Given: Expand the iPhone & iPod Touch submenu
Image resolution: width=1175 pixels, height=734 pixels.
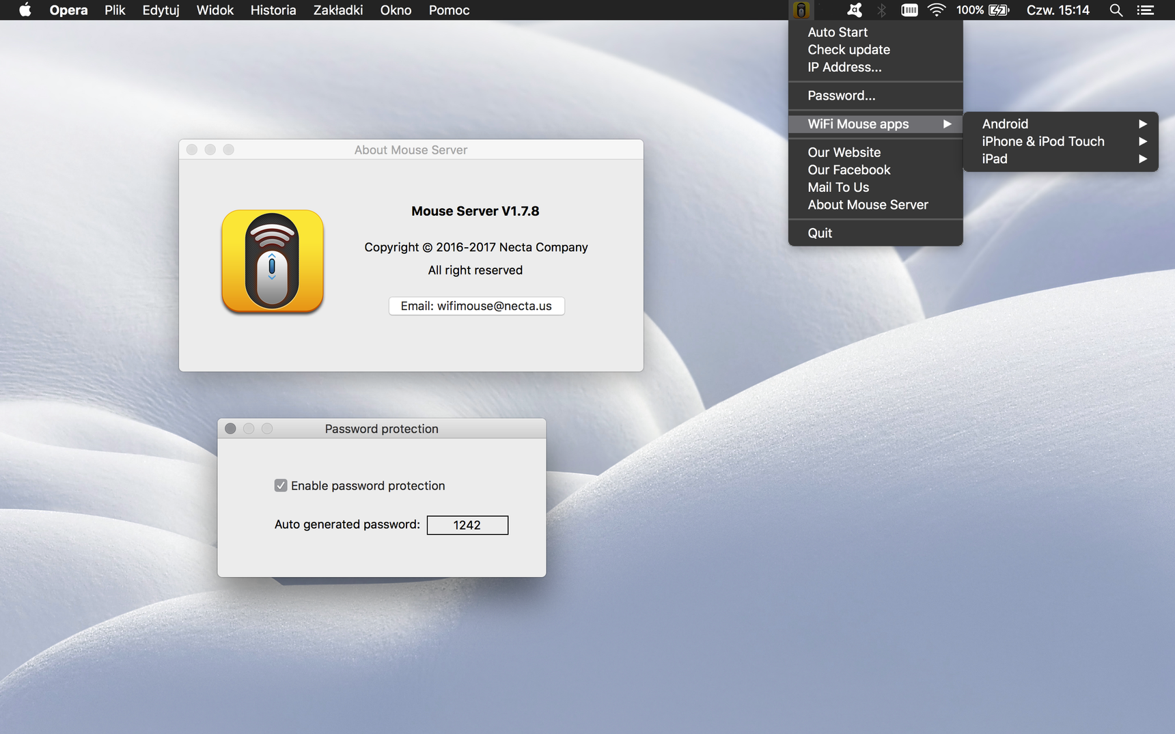Looking at the screenshot, I should click(1061, 141).
